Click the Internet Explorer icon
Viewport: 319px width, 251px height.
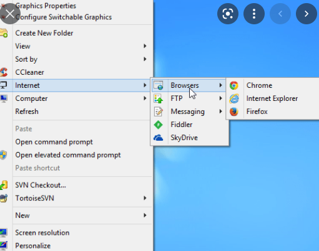pyautogui.click(x=234, y=98)
